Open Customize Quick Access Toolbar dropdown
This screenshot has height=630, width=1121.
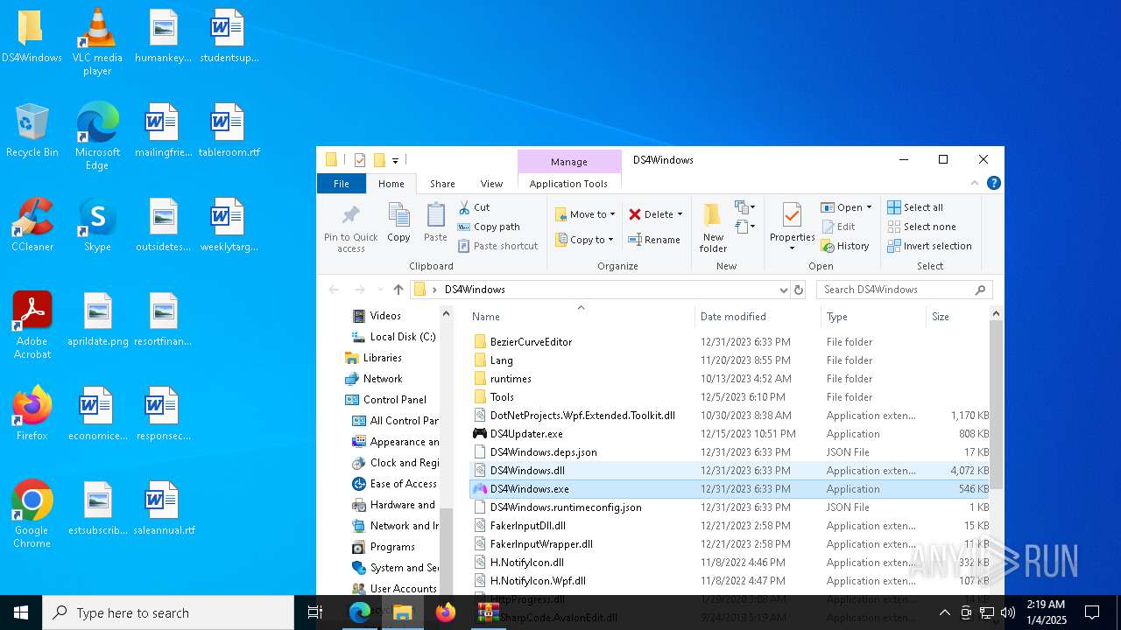tap(396, 160)
